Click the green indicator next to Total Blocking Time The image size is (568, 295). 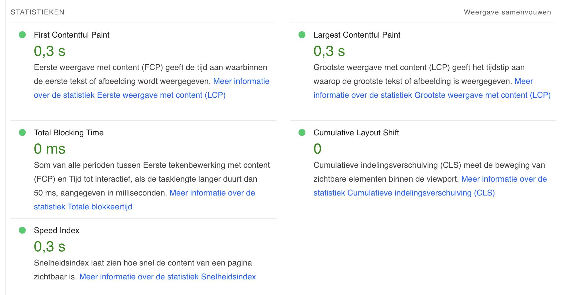(x=22, y=133)
